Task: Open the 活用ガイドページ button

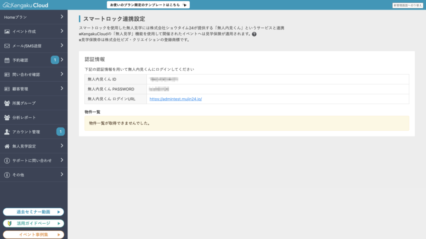Action: pyautogui.click(x=34, y=223)
